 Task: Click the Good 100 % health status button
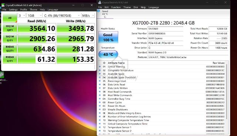coord(108,37)
